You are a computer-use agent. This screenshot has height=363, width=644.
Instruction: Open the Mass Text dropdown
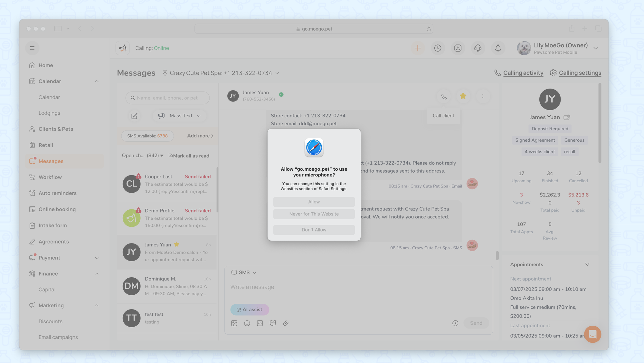coord(180,116)
